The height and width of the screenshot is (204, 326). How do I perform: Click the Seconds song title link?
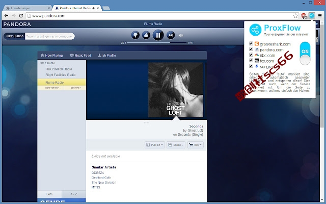point(196,126)
